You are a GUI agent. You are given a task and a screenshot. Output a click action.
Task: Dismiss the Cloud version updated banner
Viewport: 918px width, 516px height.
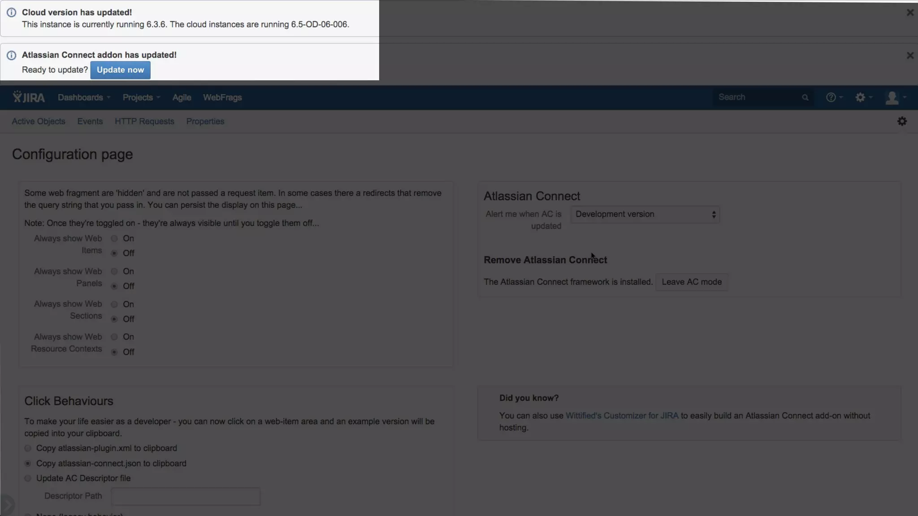point(909,13)
